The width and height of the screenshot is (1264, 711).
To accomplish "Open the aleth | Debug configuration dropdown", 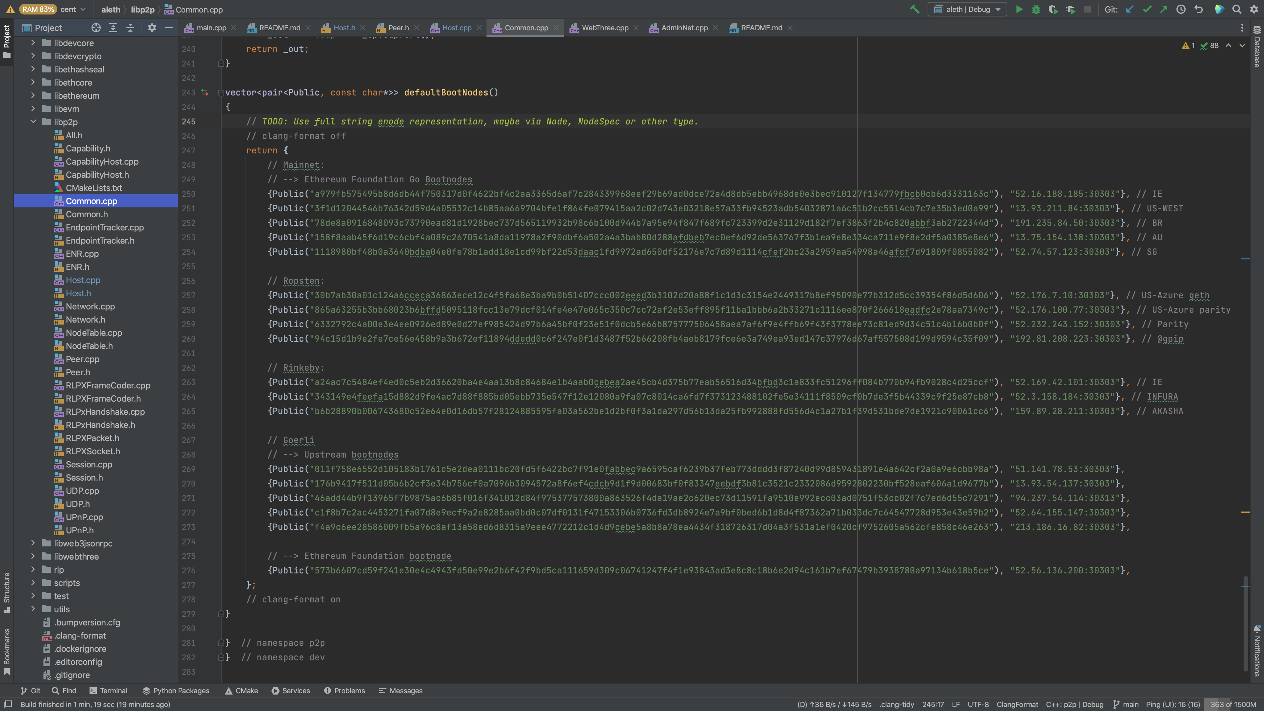I will click(x=967, y=9).
